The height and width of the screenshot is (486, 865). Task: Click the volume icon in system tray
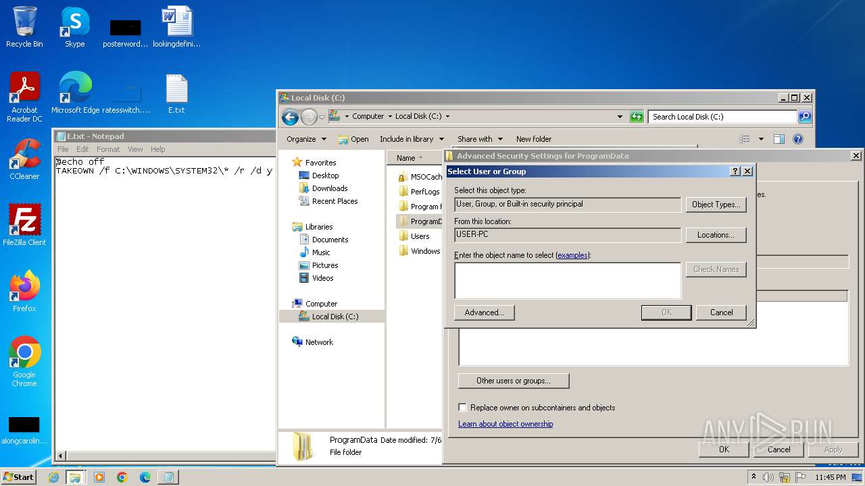click(x=768, y=477)
